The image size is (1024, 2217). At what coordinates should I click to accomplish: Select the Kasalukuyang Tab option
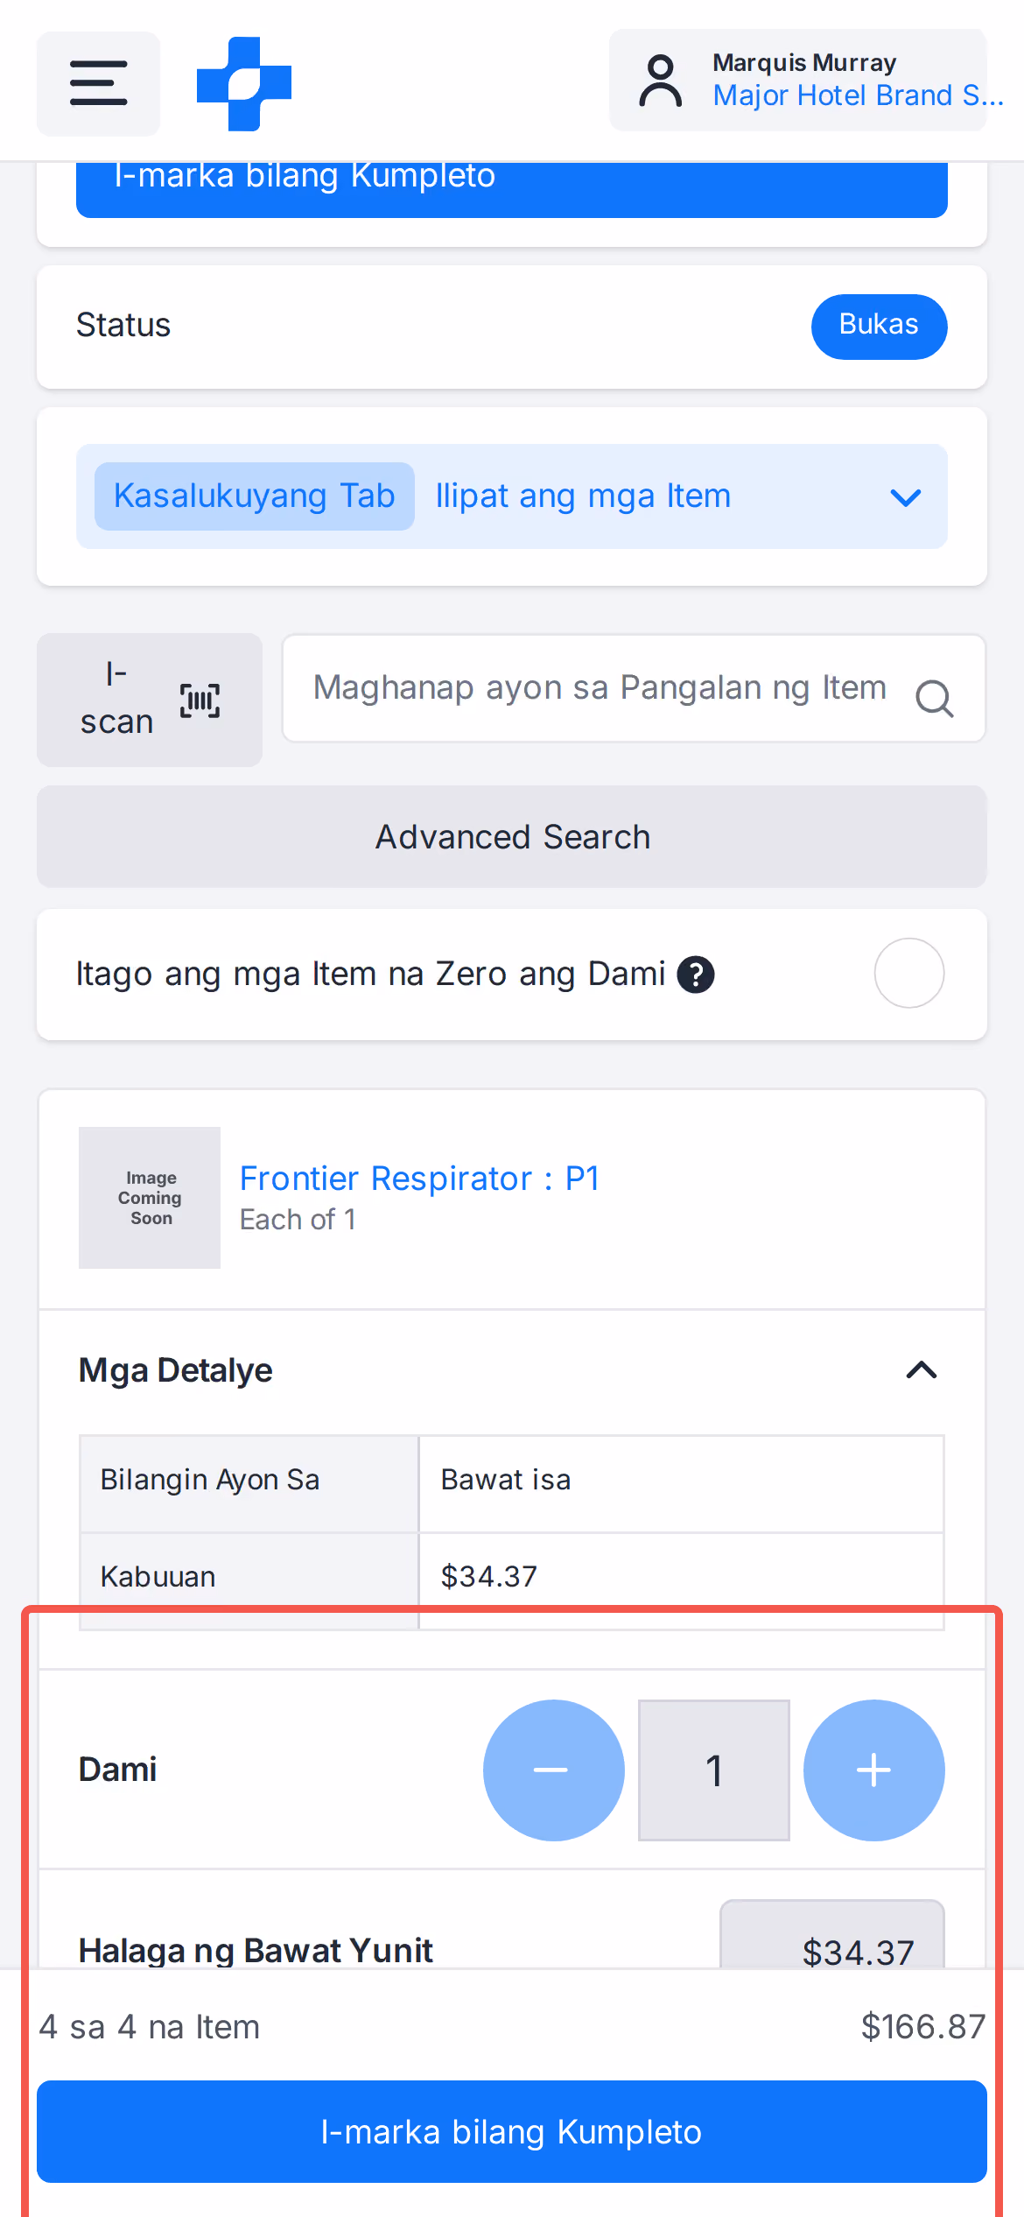[255, 496]
